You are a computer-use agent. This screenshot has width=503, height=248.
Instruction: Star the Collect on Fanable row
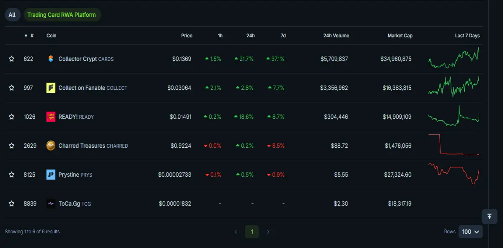[12, 88]
